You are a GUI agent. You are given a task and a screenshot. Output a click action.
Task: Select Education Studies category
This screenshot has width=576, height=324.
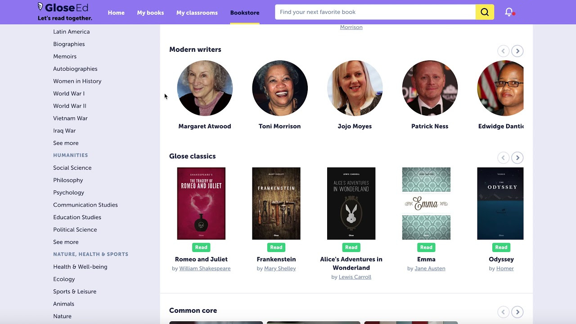pos(77,217)
